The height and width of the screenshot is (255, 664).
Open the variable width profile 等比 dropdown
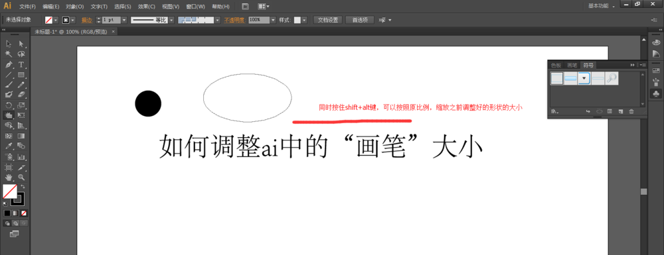pos(171,20)
